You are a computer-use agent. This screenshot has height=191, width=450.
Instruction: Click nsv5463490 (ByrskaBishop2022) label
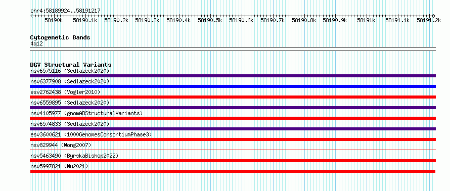(x=74, y=156)
